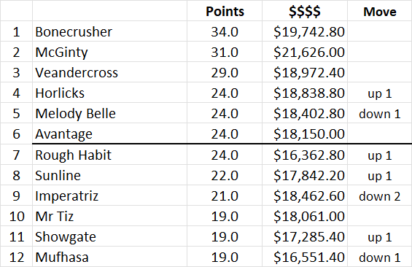Select the Mufhasa name cell
Image resolution: width=412 pixels, height=267 pixels.
click(x=109, y=257)
